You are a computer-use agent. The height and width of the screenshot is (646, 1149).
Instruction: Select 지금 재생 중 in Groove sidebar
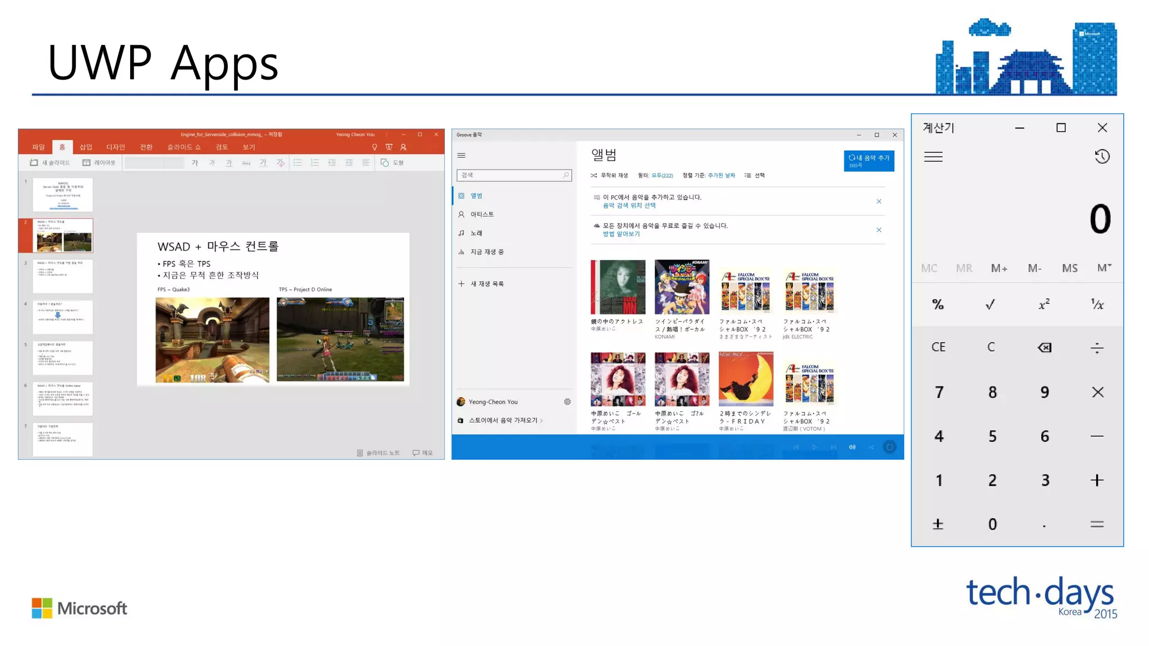pyautogui.click(x=487, y=252)
